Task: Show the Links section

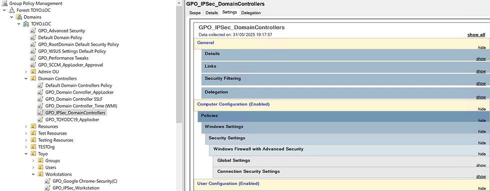Action: click(481, 71)
